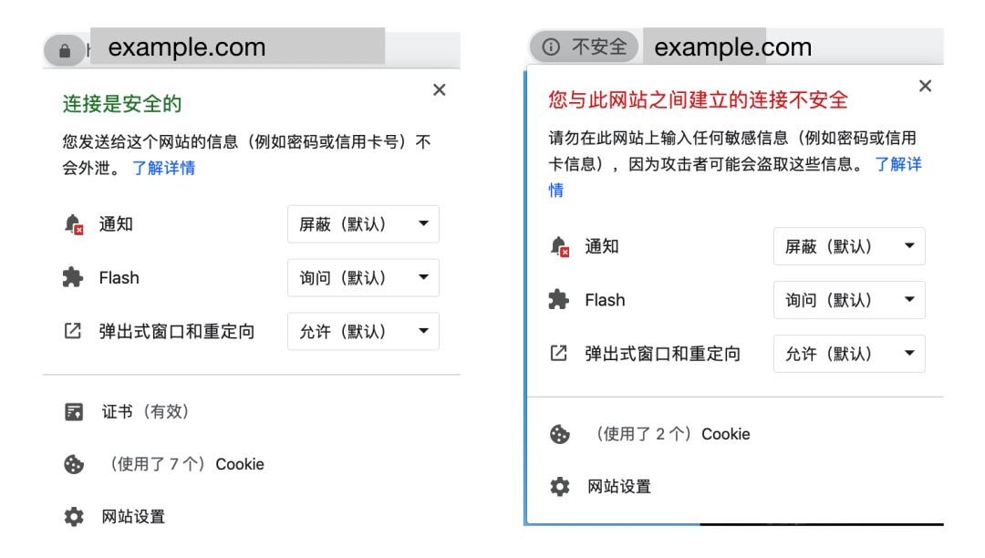
Task: Click the example.com URL in the right address bar
Action: click(x=732, y=47)
